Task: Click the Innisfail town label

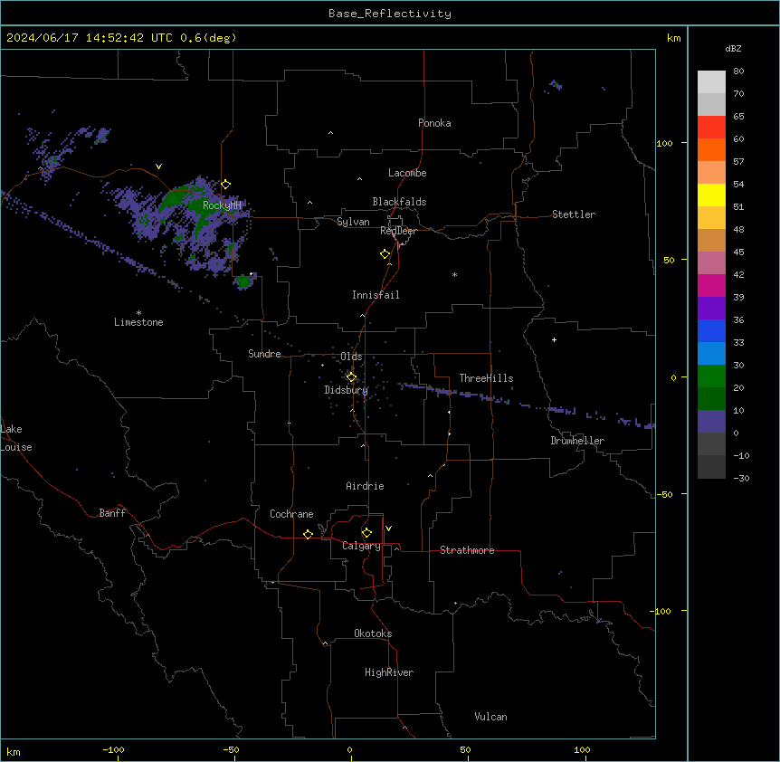Action: [x=376, y=295]
